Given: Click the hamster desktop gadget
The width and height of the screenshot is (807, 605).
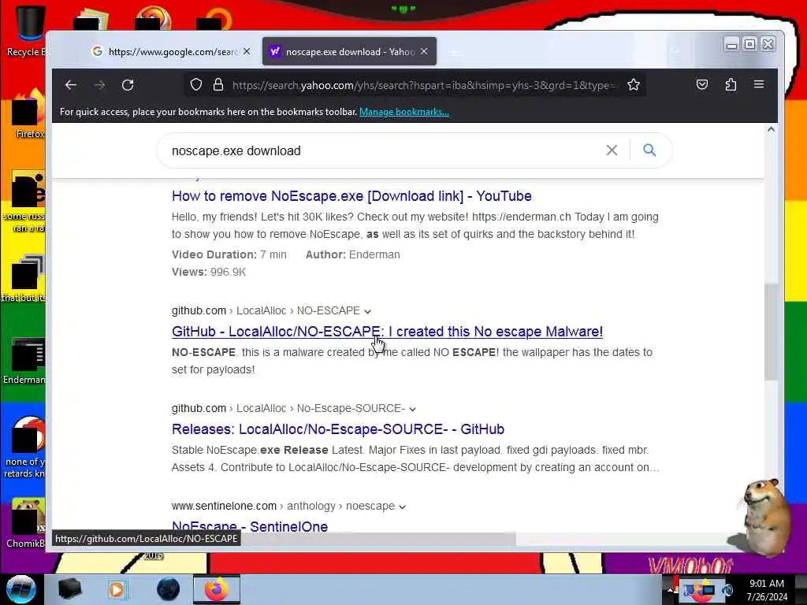Looking at the screenshot, I should 761,517.
